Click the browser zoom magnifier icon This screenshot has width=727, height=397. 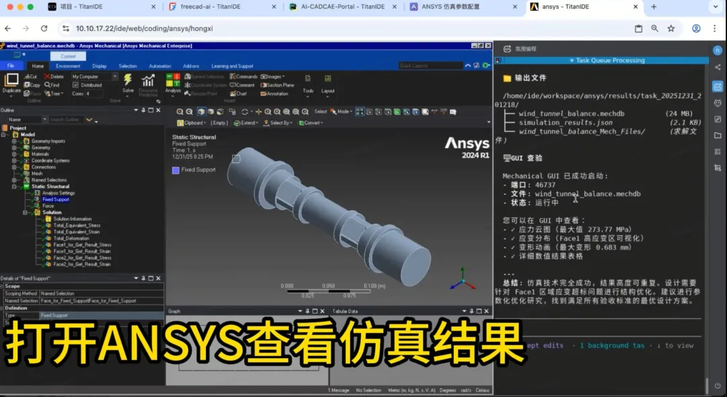coord(655,28)
